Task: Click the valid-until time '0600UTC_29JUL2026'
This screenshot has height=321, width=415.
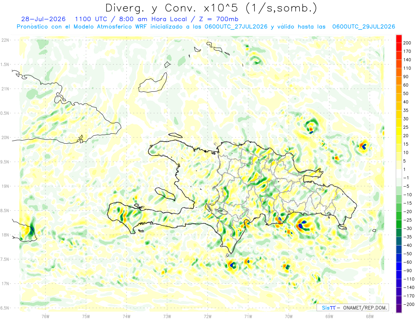Action: tap(363, 27)
